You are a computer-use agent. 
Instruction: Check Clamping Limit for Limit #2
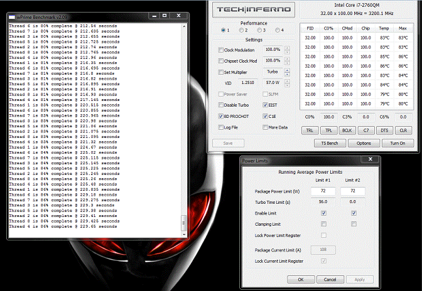354,224
